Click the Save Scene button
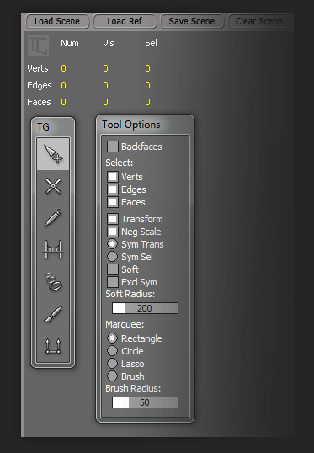This screenshot has width=314, height=453. 192,21
